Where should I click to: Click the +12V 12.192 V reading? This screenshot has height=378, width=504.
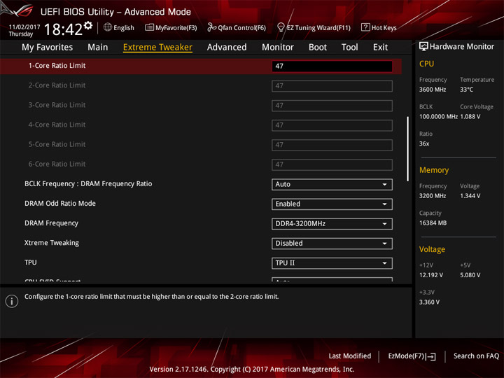(431, 275)
